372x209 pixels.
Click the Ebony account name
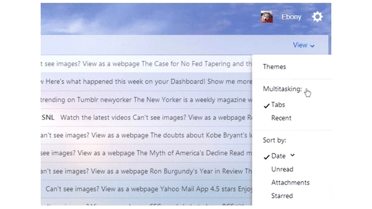click(x=291, y=17)
